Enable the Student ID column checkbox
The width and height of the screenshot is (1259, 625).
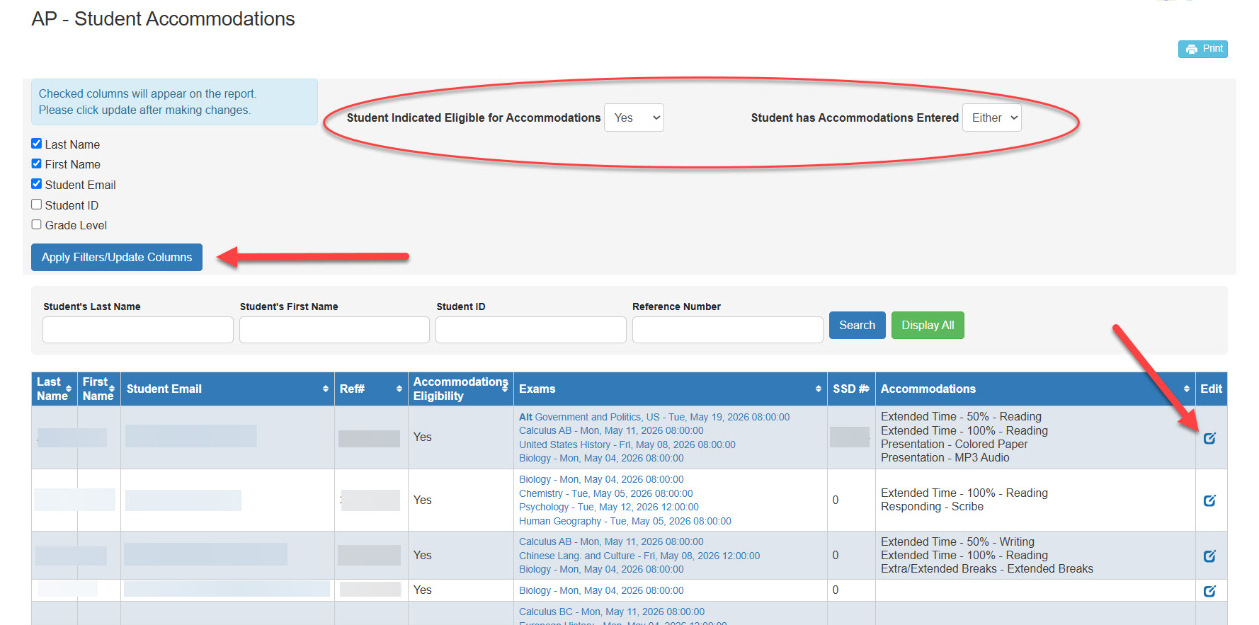coord(37,205)
